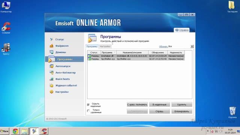Open the CCleaner desktop shortcut
This screenshot has width=240, height=135.
pos(6,28)
